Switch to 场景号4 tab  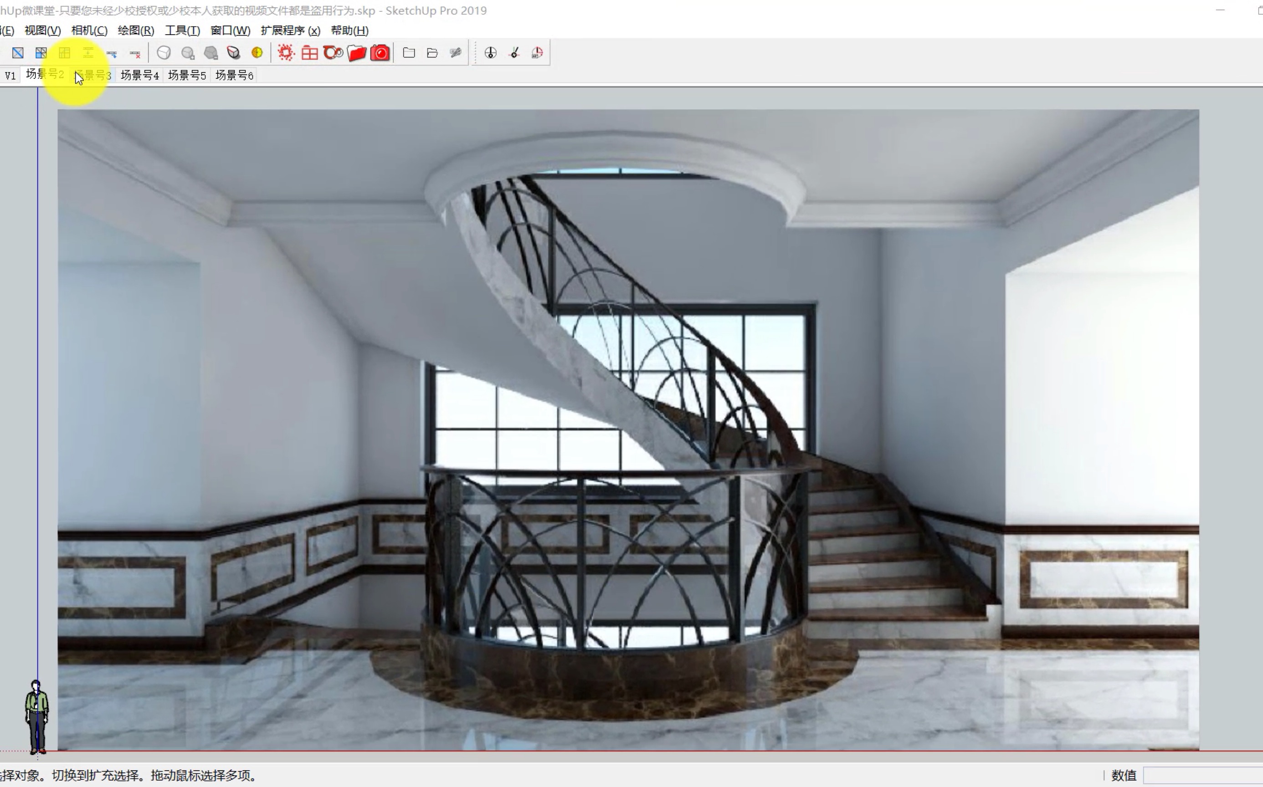click(x=140, y=75)
